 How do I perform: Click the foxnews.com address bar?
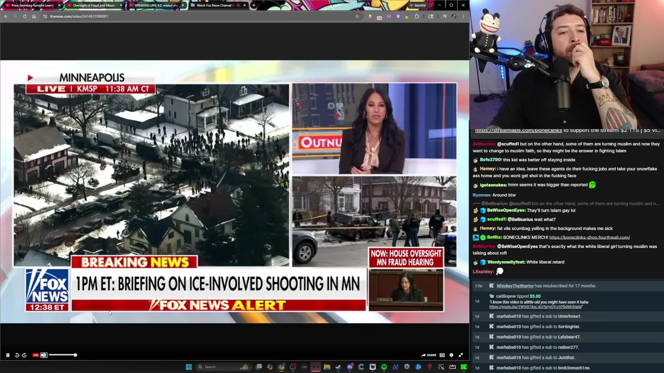coord(201,16)
